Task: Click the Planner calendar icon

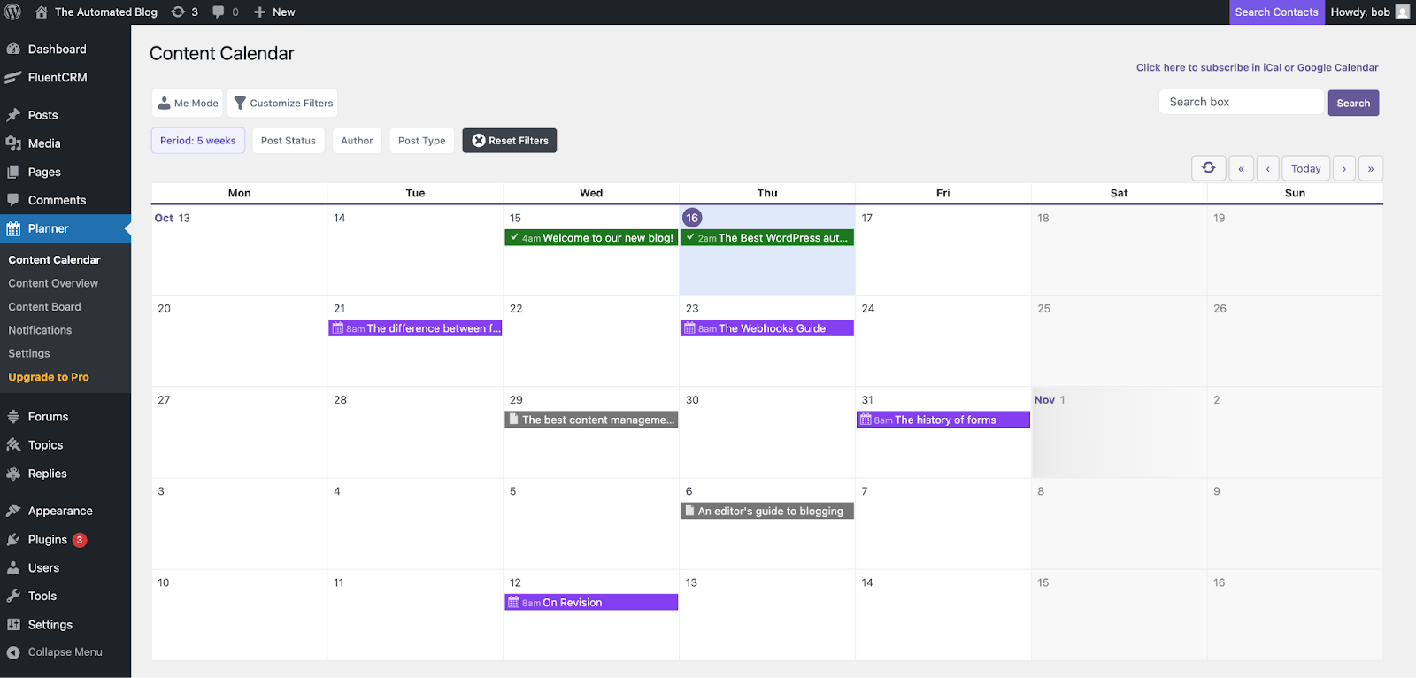Action: (13, 228)
